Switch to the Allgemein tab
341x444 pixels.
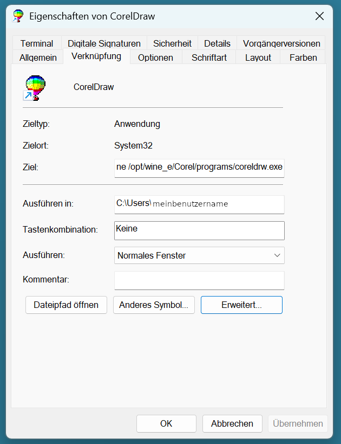click(37, 57)
